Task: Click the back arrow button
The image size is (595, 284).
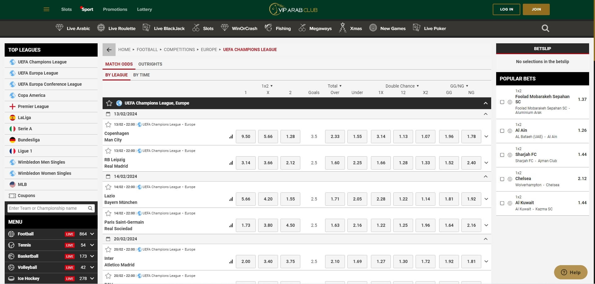Action: (109, 50)
